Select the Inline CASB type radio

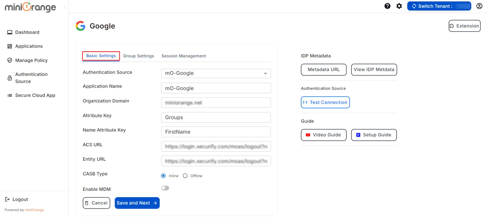point(163,176)
